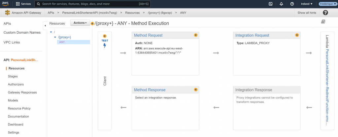Open the Integration Request link
This screenshot has width=338, height=137.
tap(252, 35)
